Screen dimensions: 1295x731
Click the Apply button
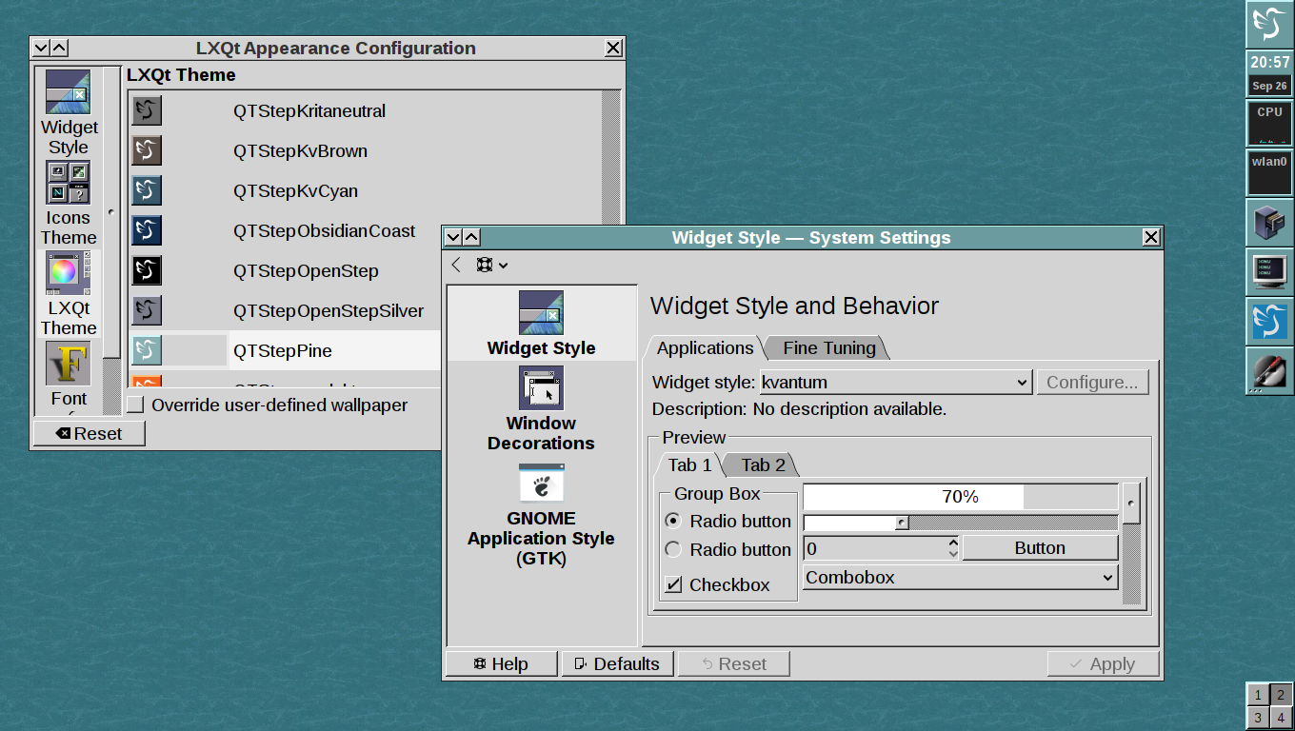[x=1103, y=663]
